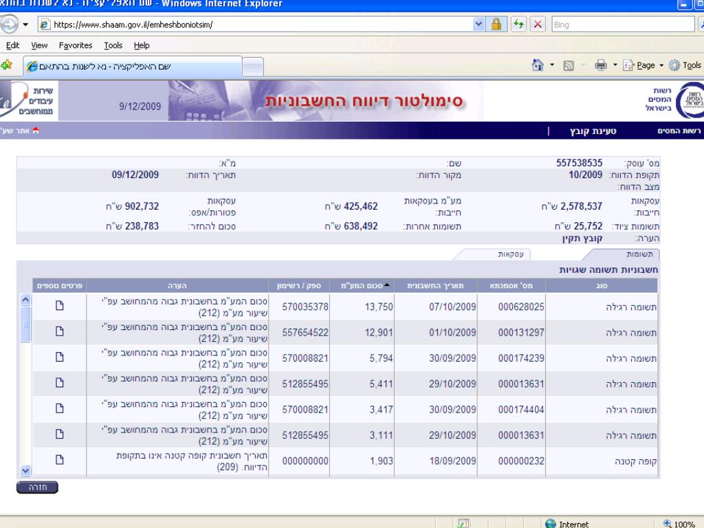Click the Bing search box
This screenshot has width=704, height=528.
623,25
